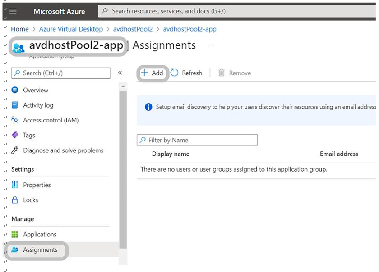Click the Refresh button label
This screenshot has width=379, height=272.
(x=192, y=73)
